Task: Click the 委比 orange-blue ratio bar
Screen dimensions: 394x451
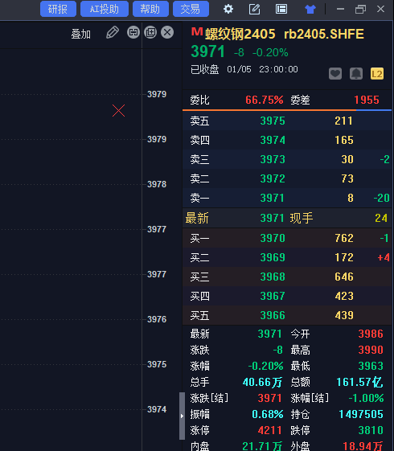Action: click(287, 110)
